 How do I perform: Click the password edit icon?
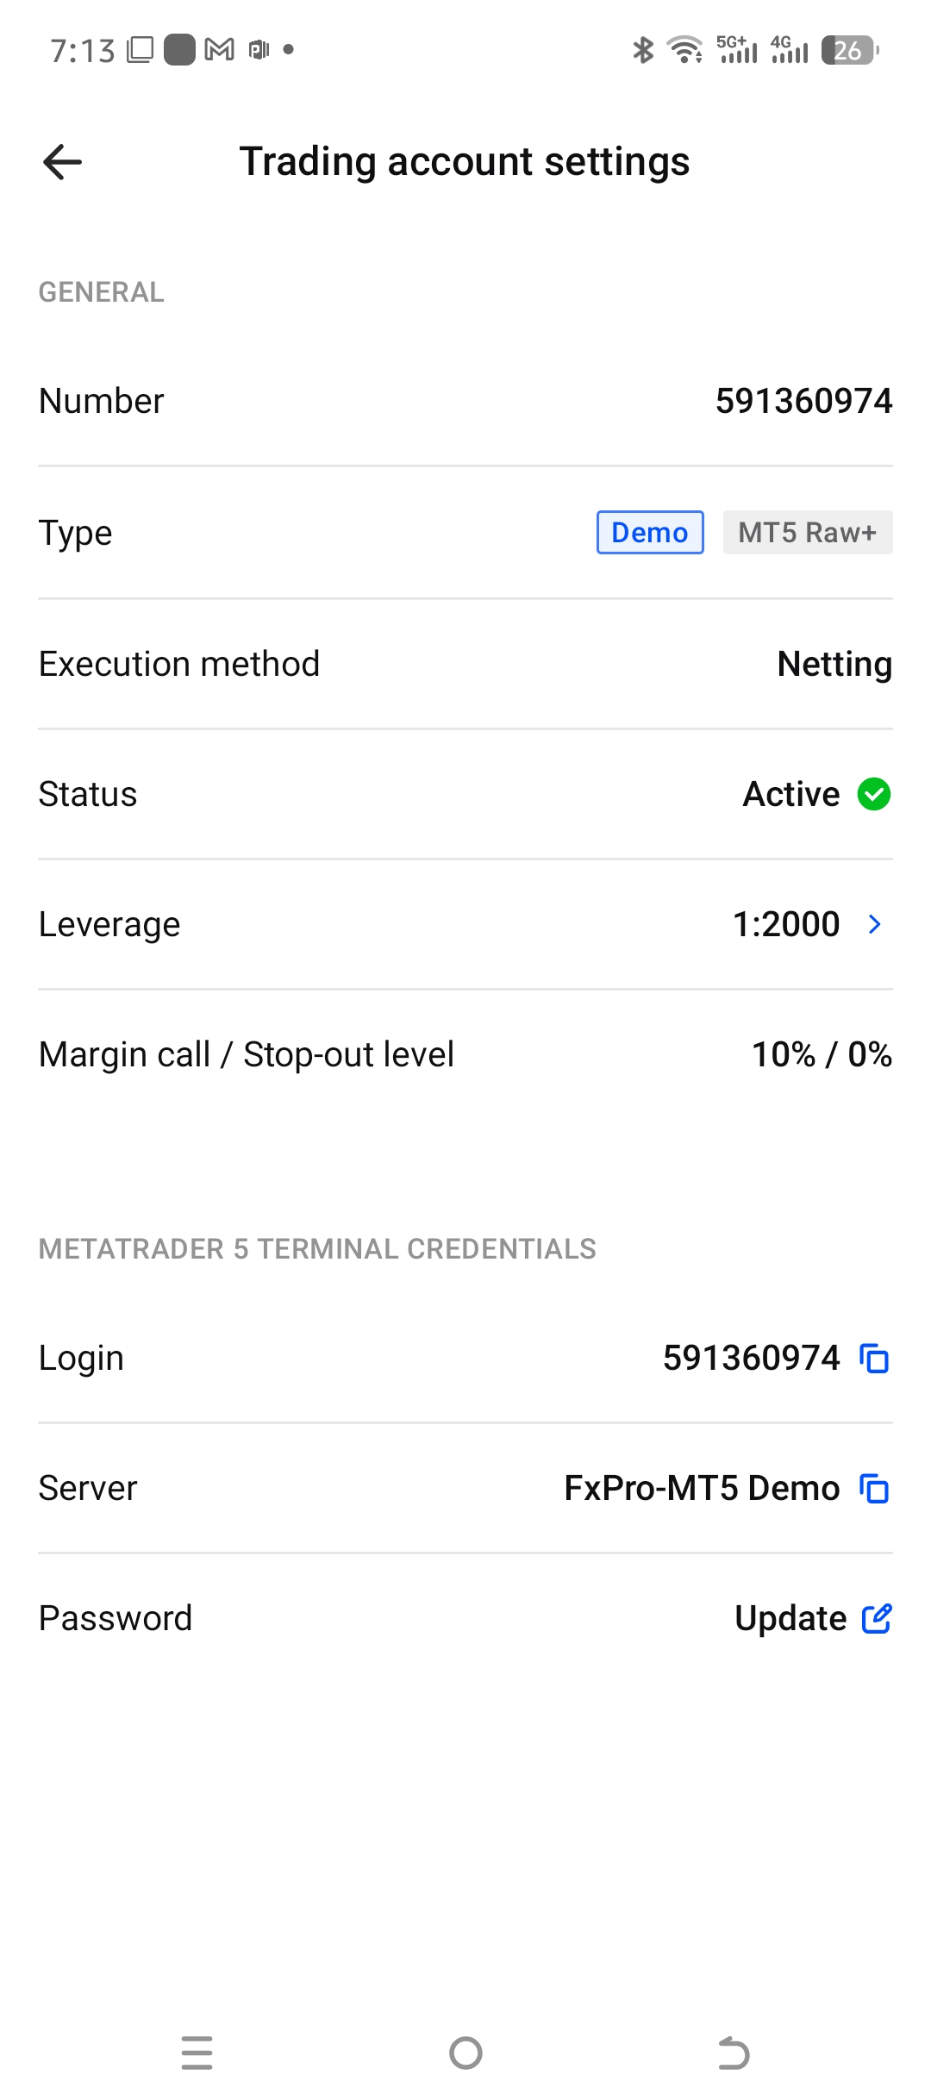pyautogui.click(x=878, y=1619)
